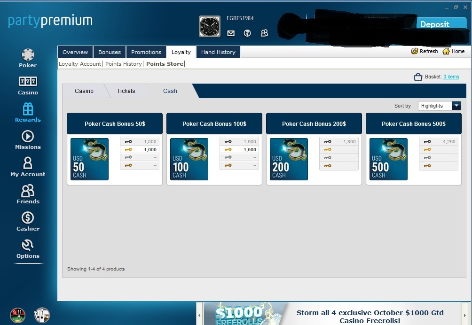Expand the Sort by Highlights dropdown
The height and width of the screenshot is (325, 472).
click(x=439, y=106)
